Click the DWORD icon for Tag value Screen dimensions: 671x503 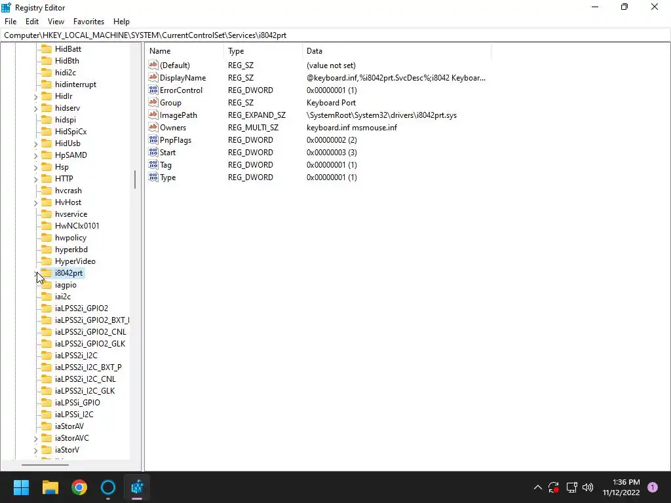pyautogui.click(x=153, y=164)
